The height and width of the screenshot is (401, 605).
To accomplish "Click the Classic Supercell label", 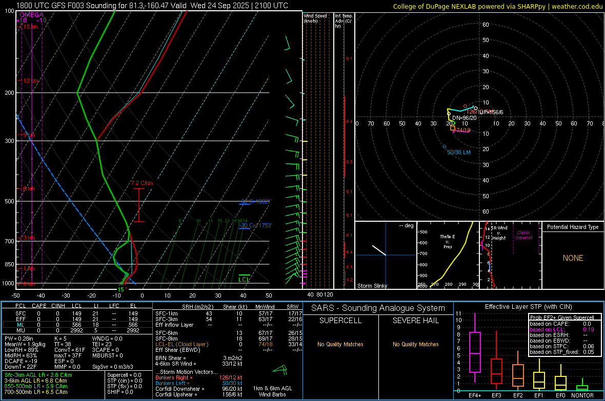I will tap(523, 235).
